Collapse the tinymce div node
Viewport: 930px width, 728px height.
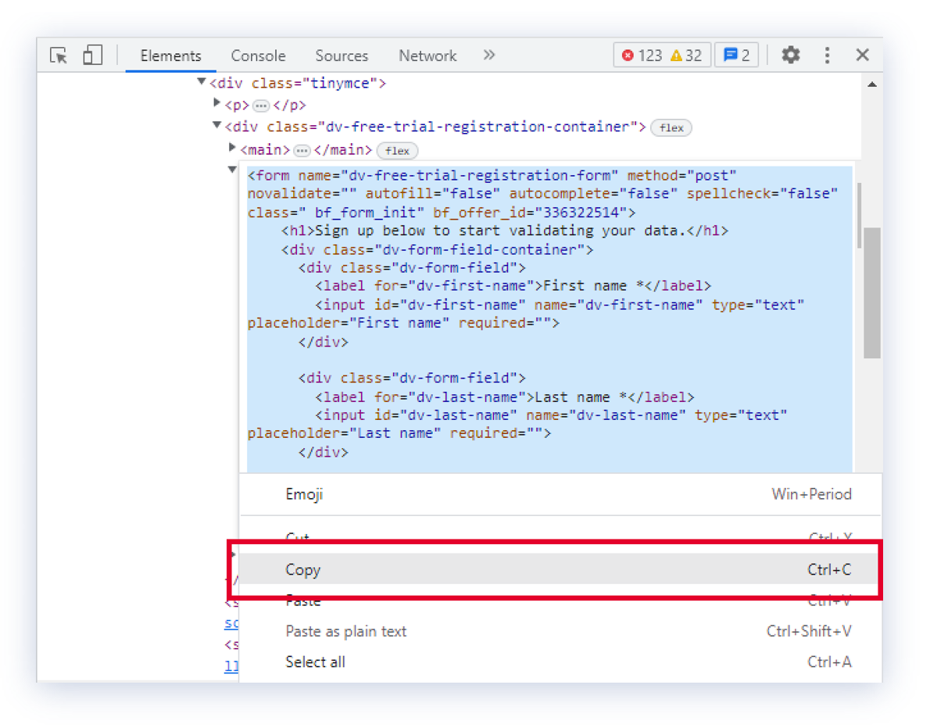click(x=202, y=81)
